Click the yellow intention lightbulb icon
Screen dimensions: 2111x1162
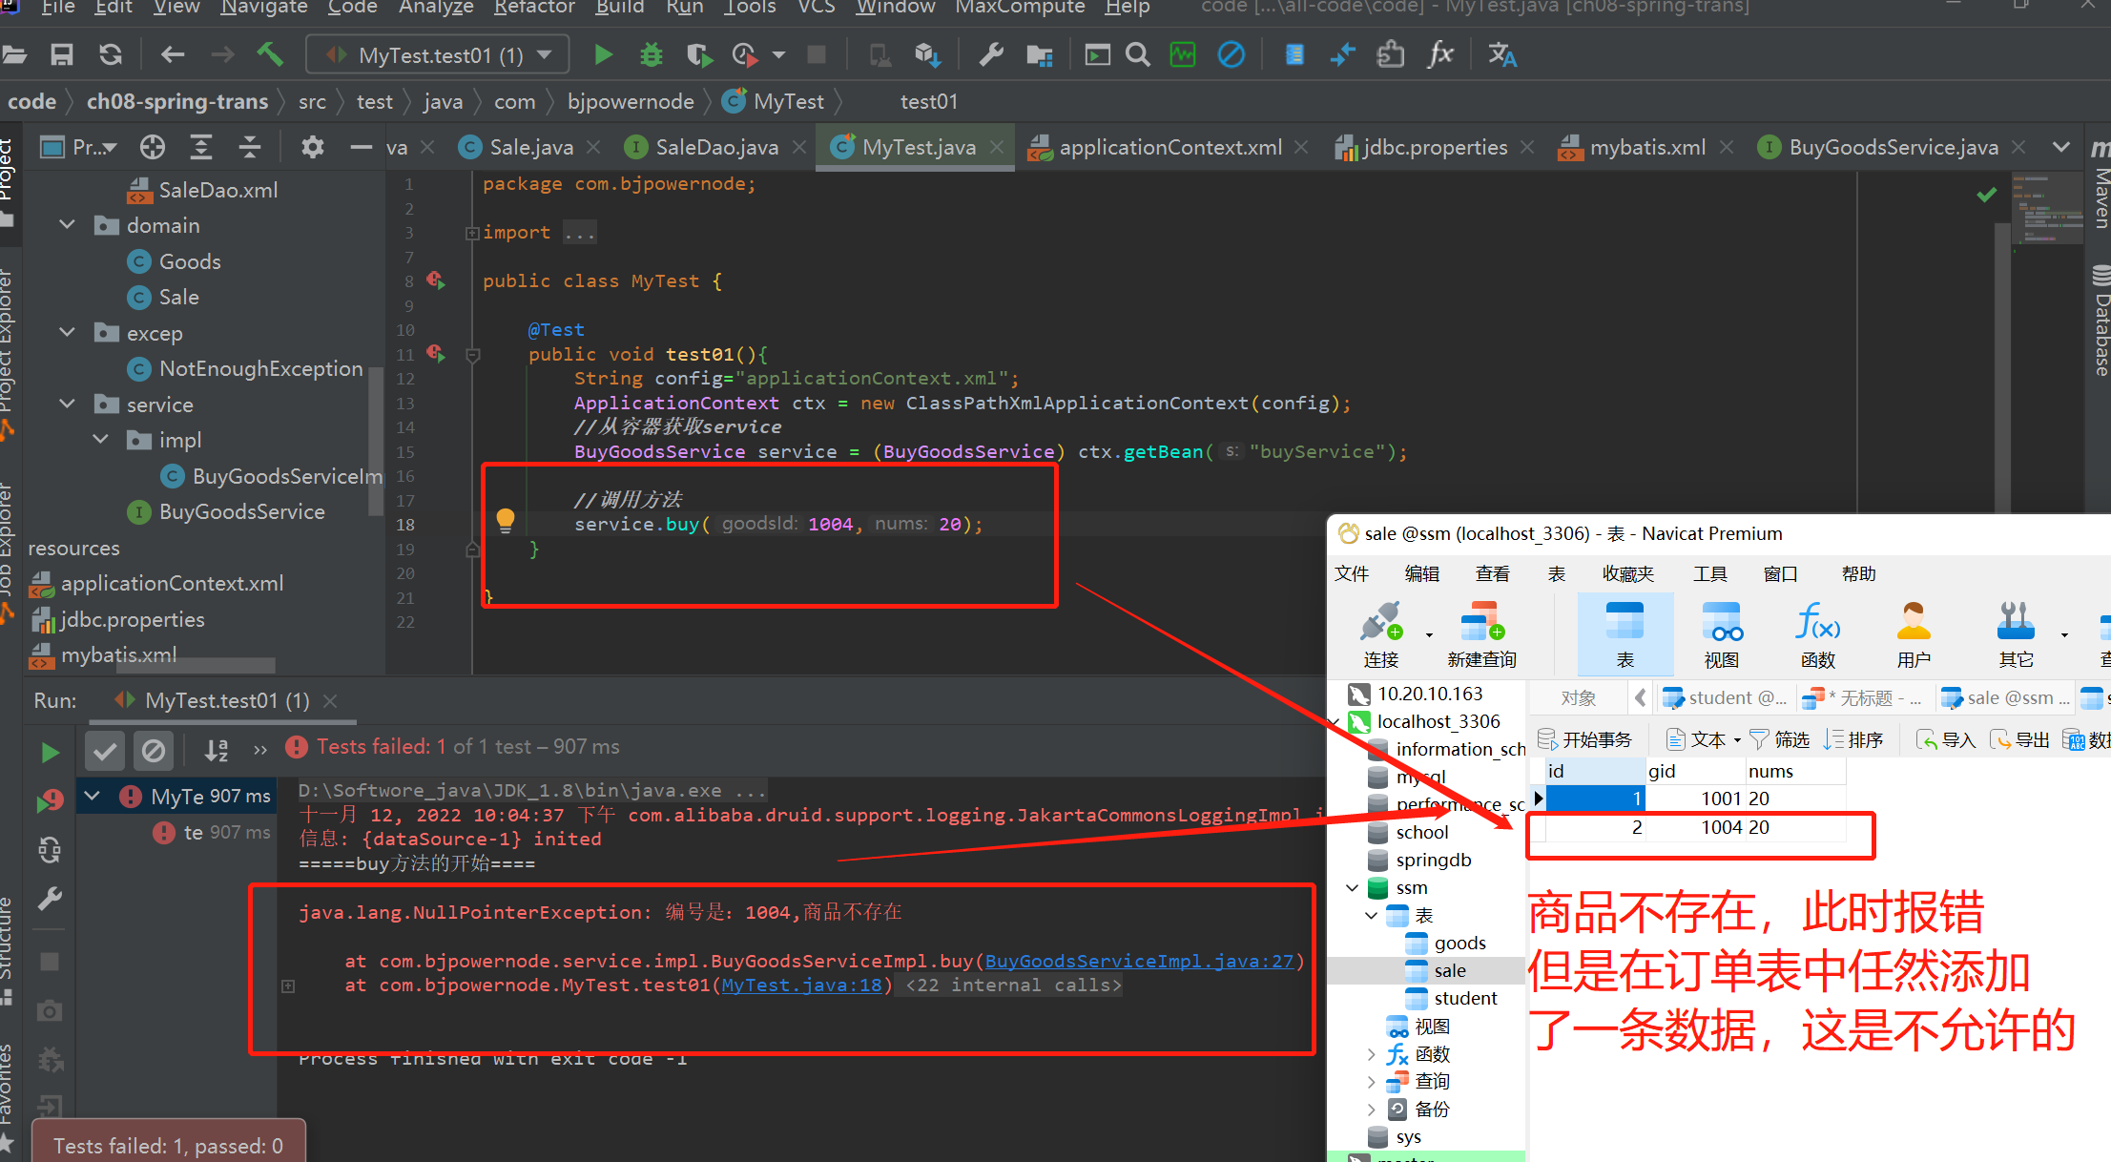pyautogui.click(x=506, y=520)
